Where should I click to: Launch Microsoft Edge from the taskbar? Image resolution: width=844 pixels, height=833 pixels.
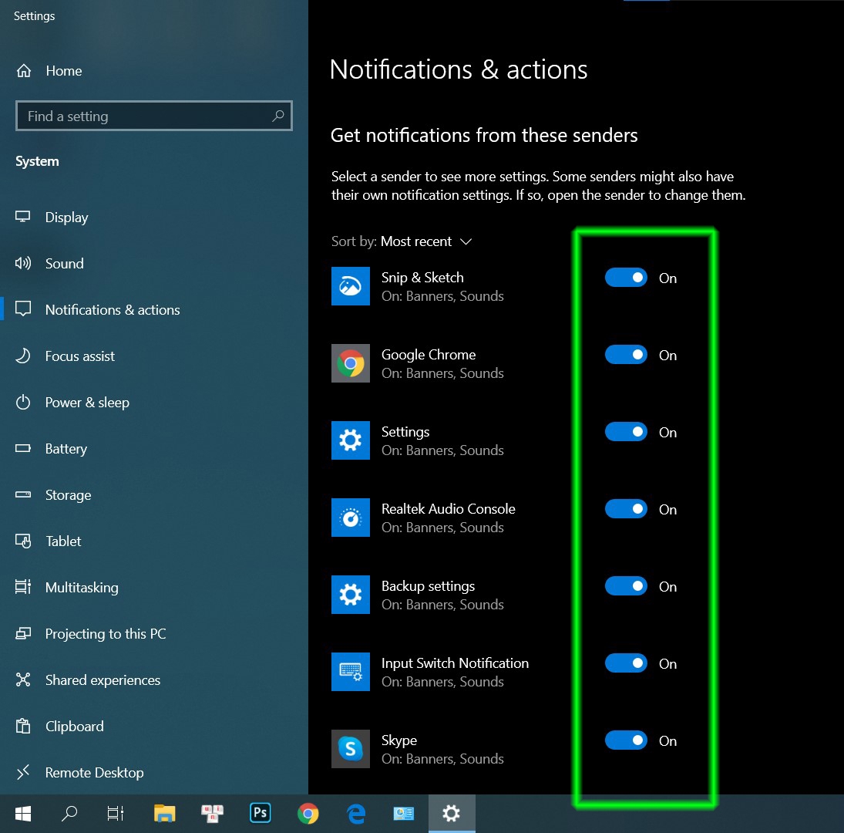[356, 813]
